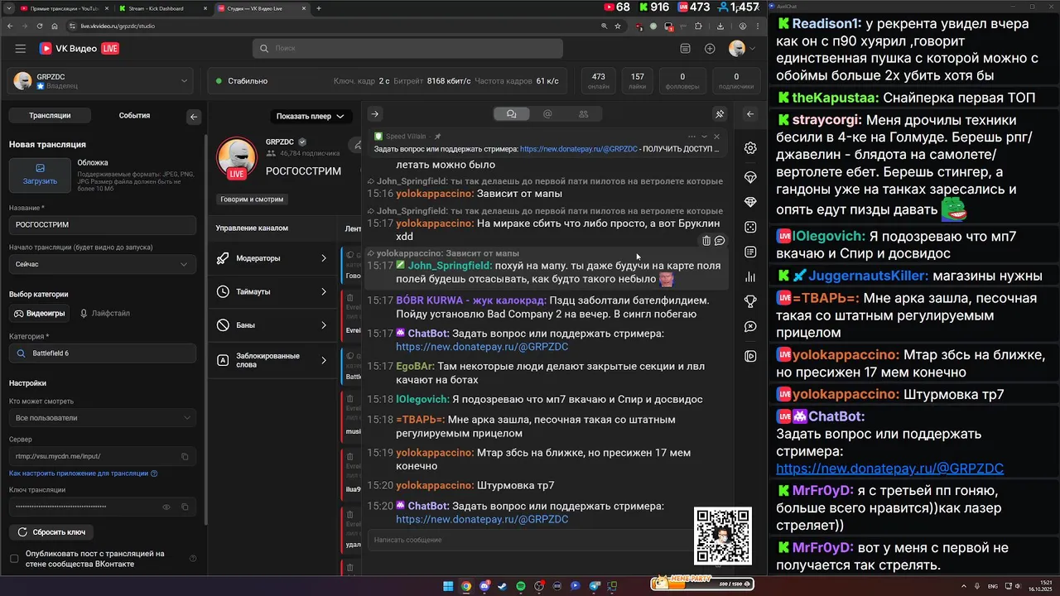Select the Лайфстайл category option
The height and width of the screenshot is (596, 1060).
[105, 314]
